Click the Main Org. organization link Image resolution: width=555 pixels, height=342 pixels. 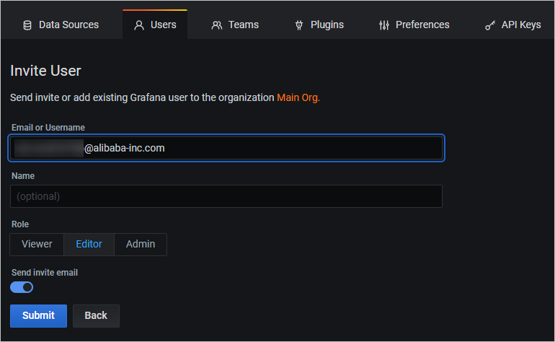coord(298,97)
